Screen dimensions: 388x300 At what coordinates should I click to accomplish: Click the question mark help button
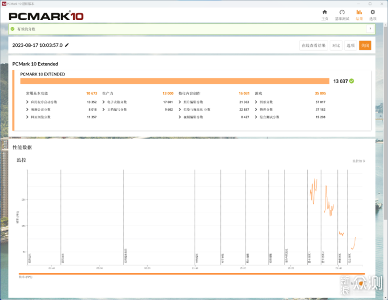click(370, 29)
